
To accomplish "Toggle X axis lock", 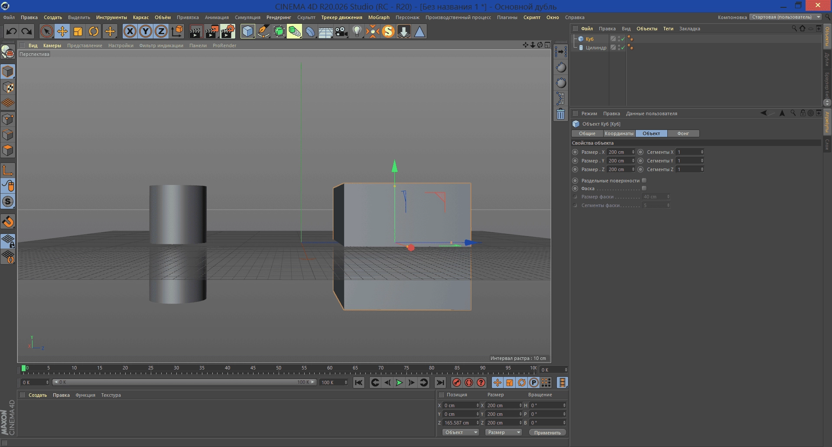I will click(130, 31).
